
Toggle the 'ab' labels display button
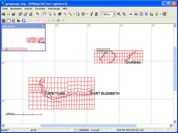click(x=131, y=14)
